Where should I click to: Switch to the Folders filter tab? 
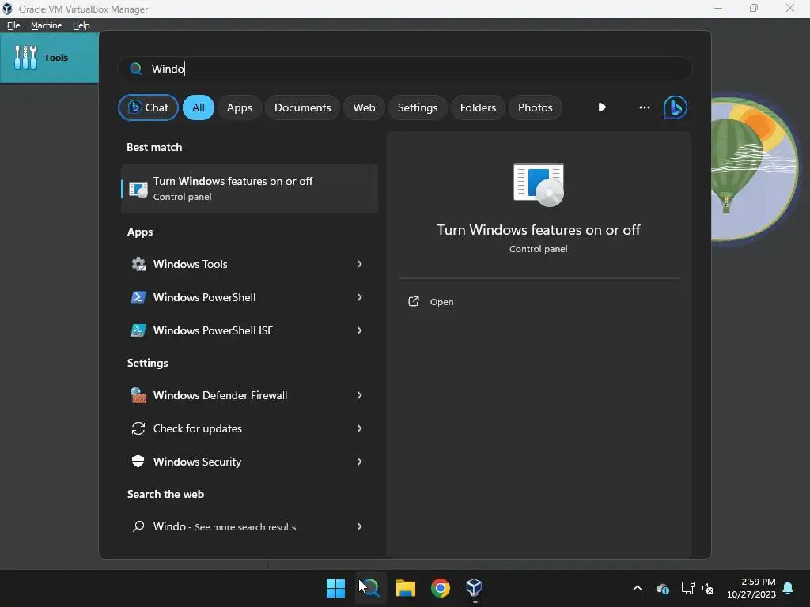pos(478,107)
